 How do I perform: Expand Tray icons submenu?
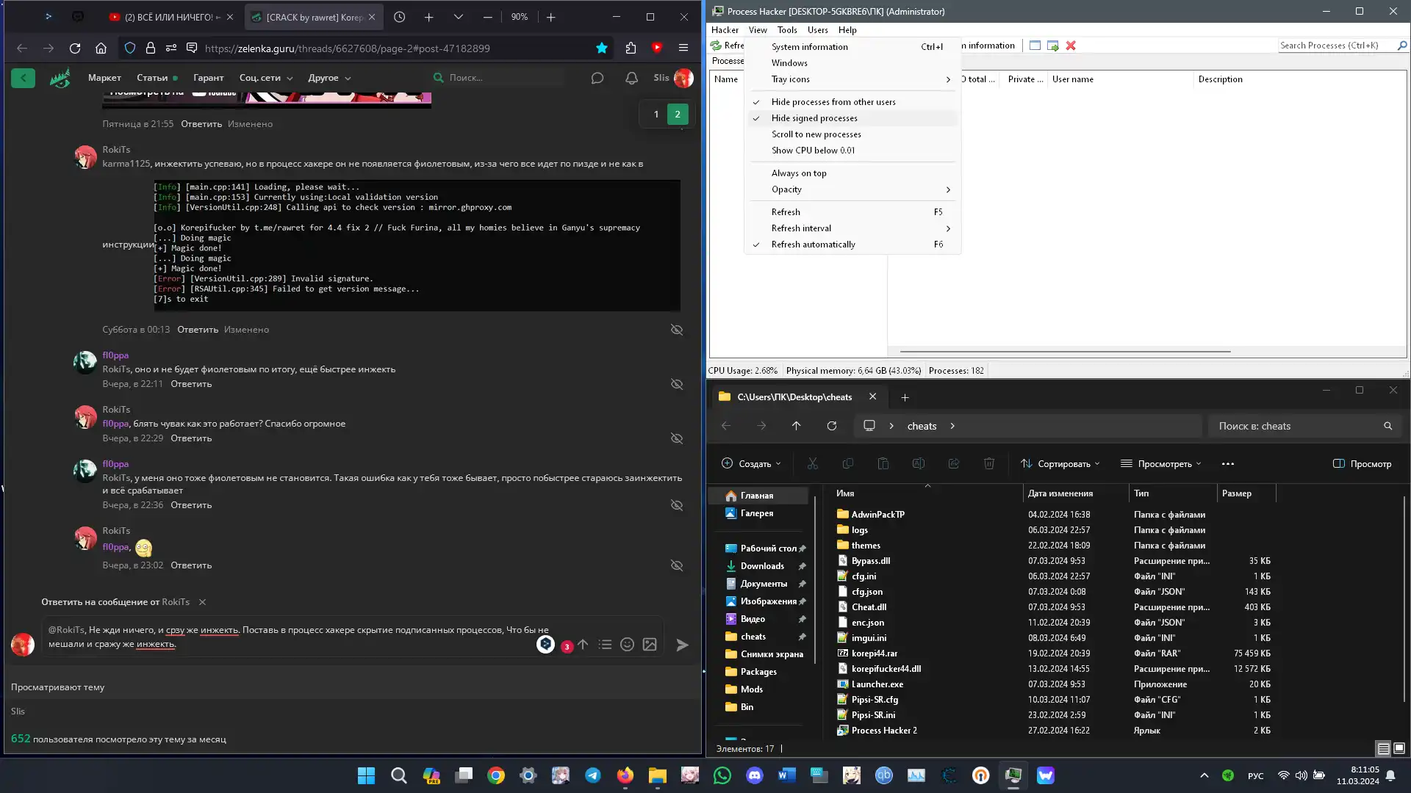(x=852, y=79)
